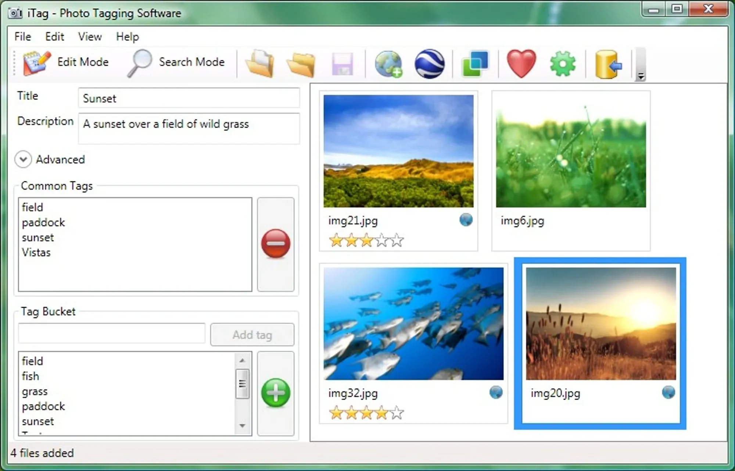
Task: Select the paddock tag in Common Tags
Action: tap(43, 222)
